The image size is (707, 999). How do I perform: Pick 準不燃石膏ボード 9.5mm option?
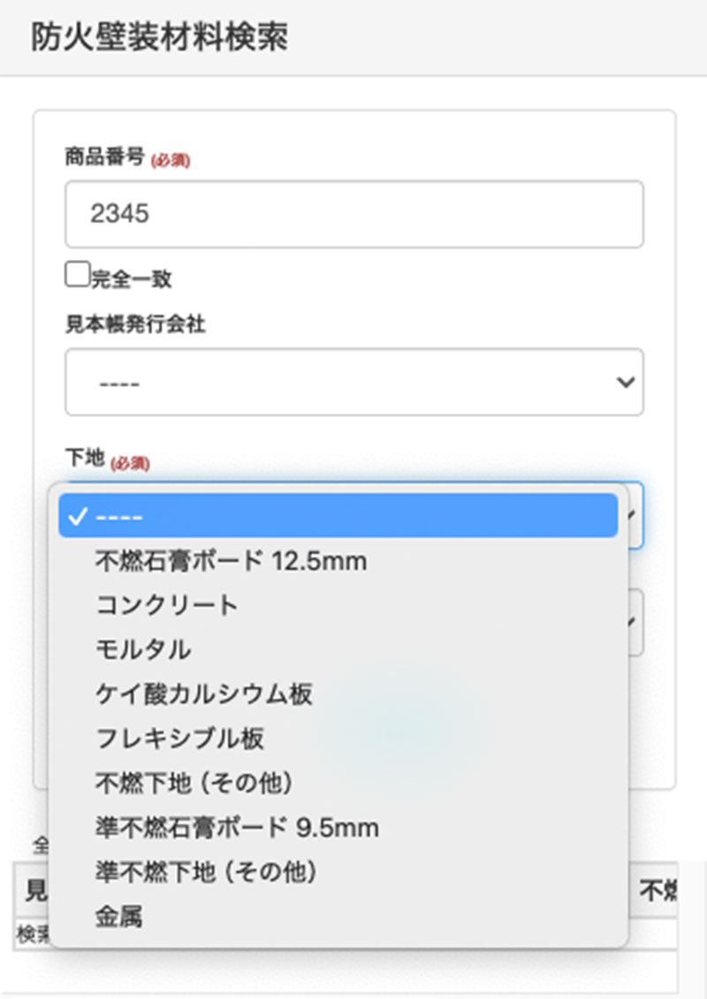[237, 827]
